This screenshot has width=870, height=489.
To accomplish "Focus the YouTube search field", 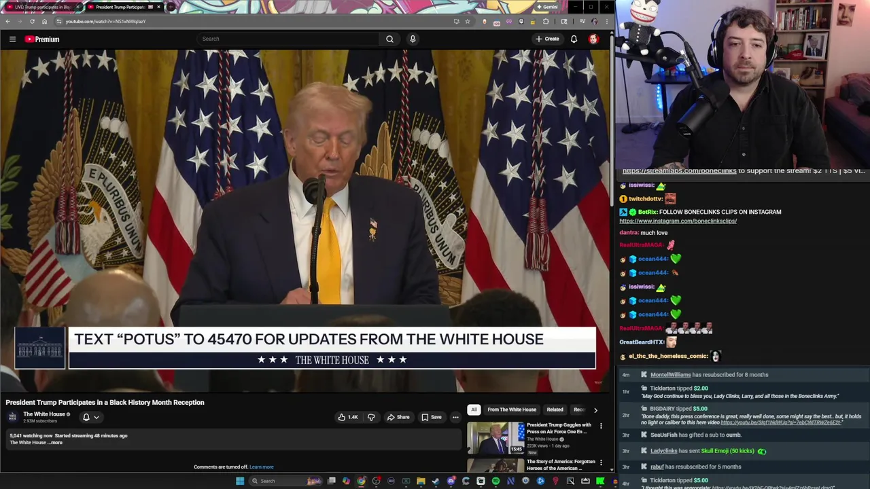I will pos(289,39).
